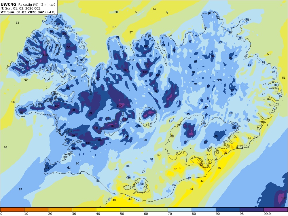Image resolution: width=288 pixels, height=216 pixels.
Task: Click the humidity value 89 on the map
Action: (x=231, y=113)
